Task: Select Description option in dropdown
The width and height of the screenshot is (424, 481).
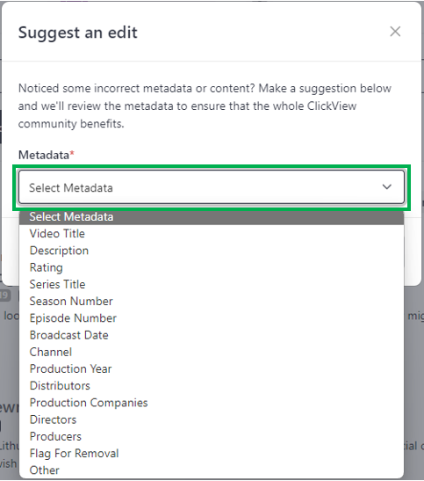Action: click(x=212, y=251)
